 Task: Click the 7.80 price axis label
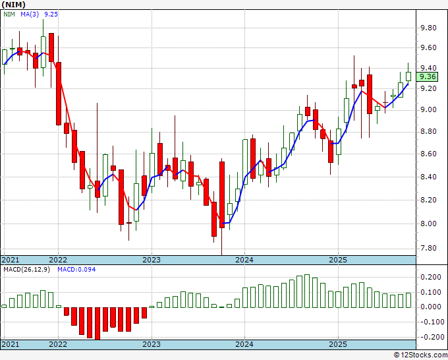tap(428, 248)
